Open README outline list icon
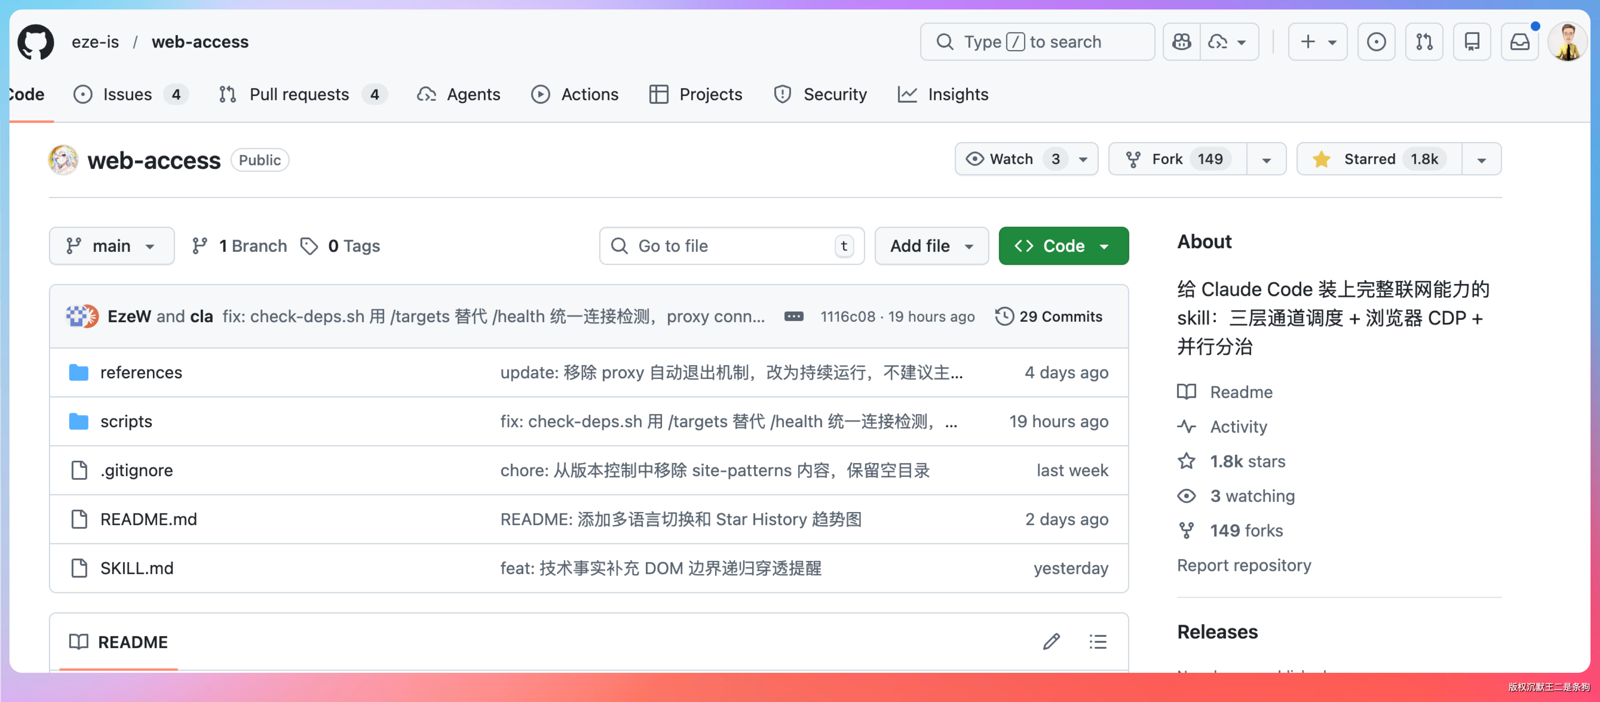This screenshot has height=702, width=1600. (1098, 641)
